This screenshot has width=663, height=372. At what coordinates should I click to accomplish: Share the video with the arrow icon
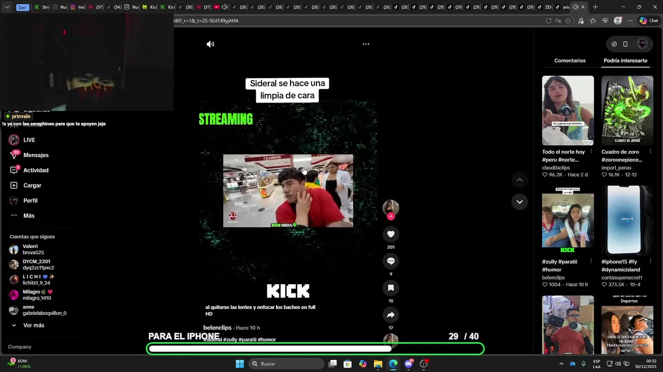tap(391, 315)
